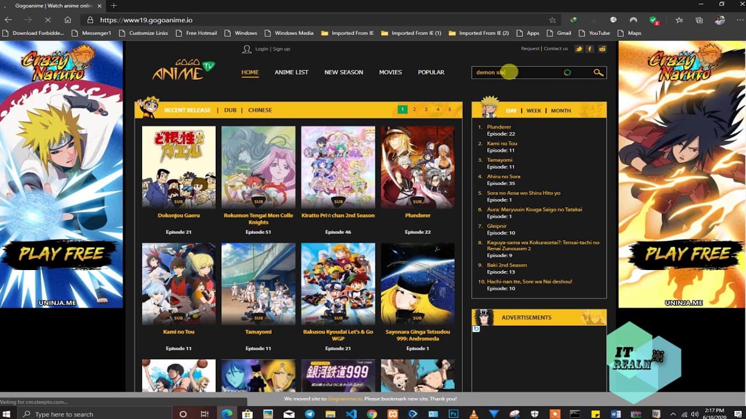Screen dimensions: 746x419
Task: Open the Dokonjou Gaeru thumbnail
Action: pyautogui.click(x=179, y=167)
